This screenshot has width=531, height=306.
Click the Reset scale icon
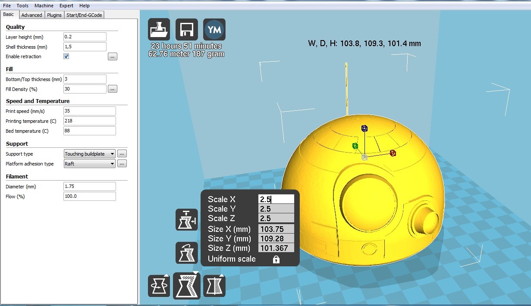186,253
